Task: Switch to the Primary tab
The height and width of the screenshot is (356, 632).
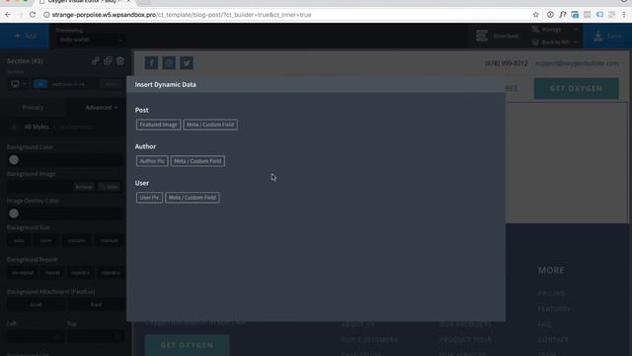Action: coord(33,108)
